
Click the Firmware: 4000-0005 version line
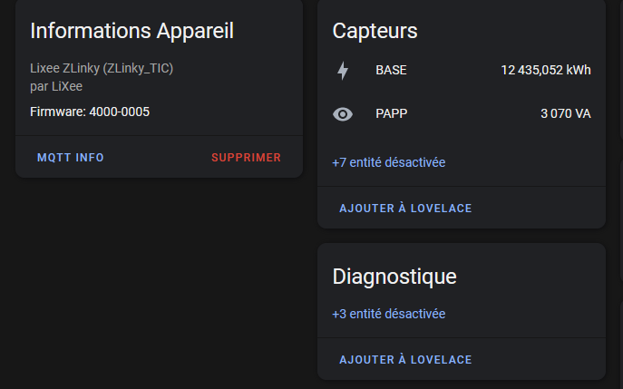coord(90,112)
